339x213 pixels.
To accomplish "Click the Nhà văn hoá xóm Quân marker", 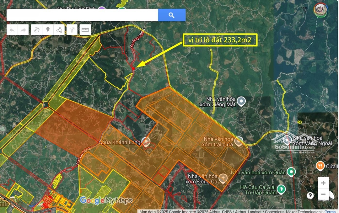I will tap(292, 172).
